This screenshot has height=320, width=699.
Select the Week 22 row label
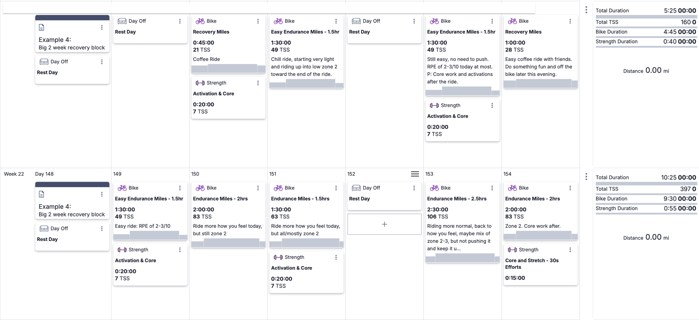(14, 174)
